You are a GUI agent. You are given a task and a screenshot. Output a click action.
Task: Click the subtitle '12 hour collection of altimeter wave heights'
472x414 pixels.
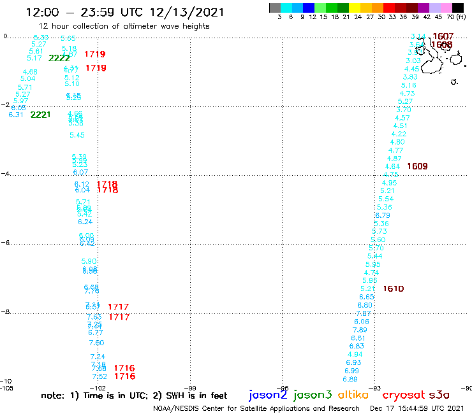tap(124, 26)
